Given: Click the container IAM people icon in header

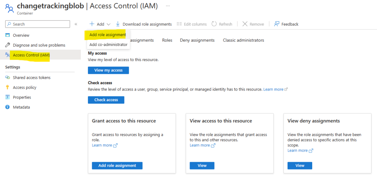Looking at the screenshot, I should pos(9,8).
